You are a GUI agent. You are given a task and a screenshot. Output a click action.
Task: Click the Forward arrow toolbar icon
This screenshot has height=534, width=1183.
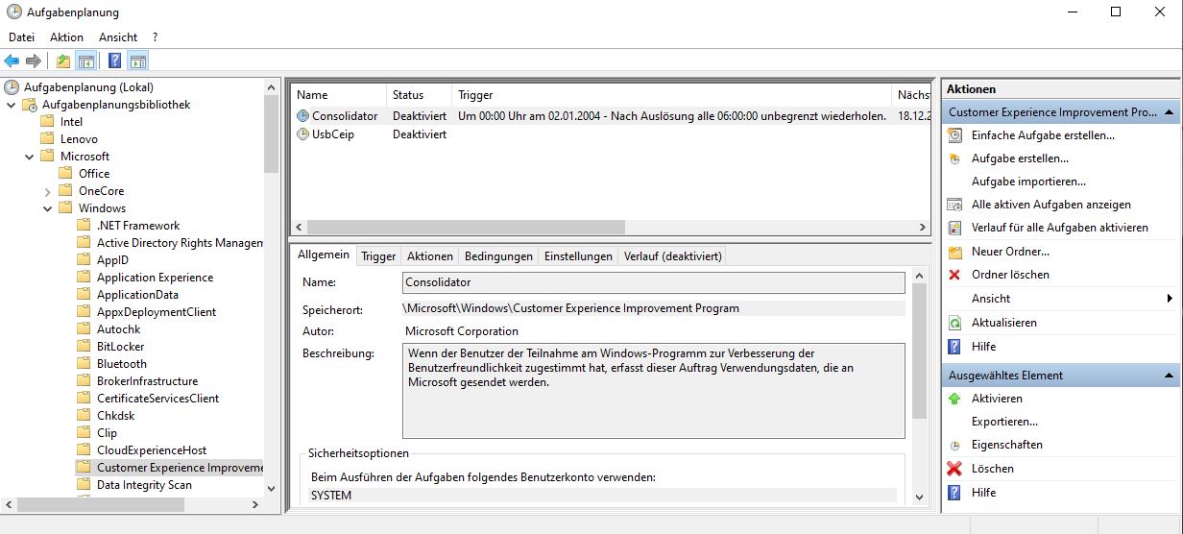[x=34, y=61]
